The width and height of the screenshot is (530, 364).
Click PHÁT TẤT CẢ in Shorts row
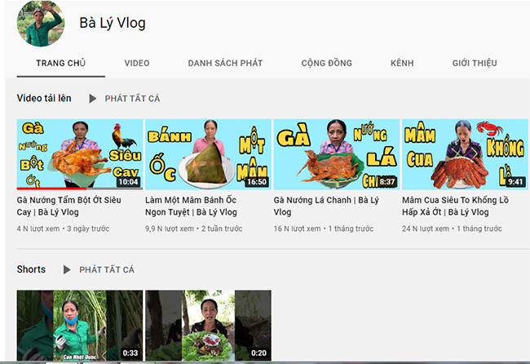[x=107, y=270]
